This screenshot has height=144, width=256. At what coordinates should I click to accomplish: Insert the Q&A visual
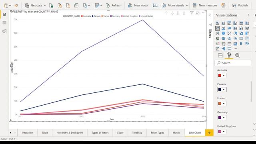click(x=229, y=49)
